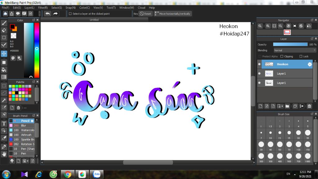Toggle visibility of first Layer1

[259, 73]
